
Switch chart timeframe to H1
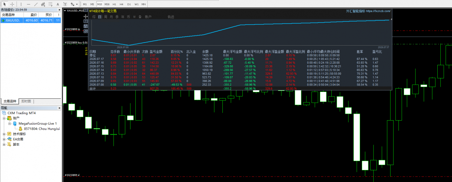(115, 4)
